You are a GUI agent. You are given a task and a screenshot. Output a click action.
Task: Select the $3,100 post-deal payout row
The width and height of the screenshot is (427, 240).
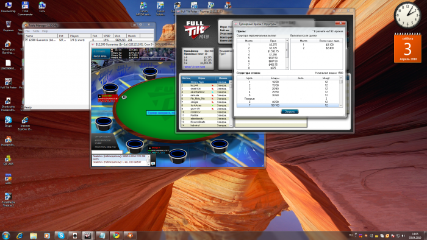click(317, 44)
